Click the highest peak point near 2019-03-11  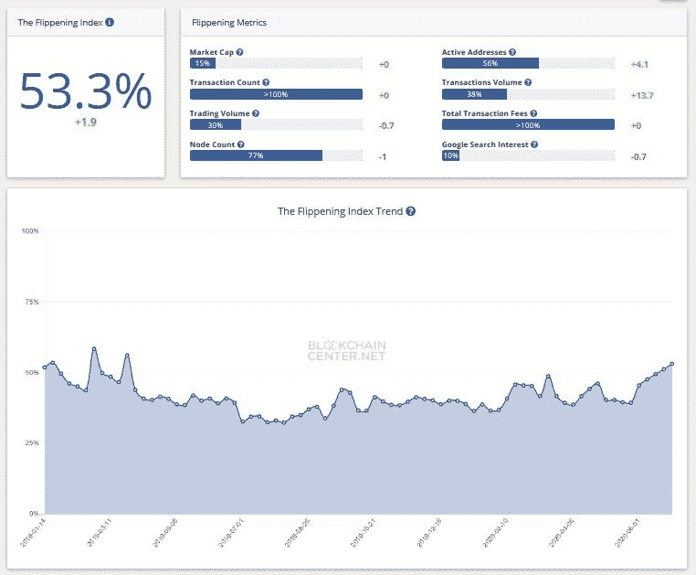(x=94, y=348)
